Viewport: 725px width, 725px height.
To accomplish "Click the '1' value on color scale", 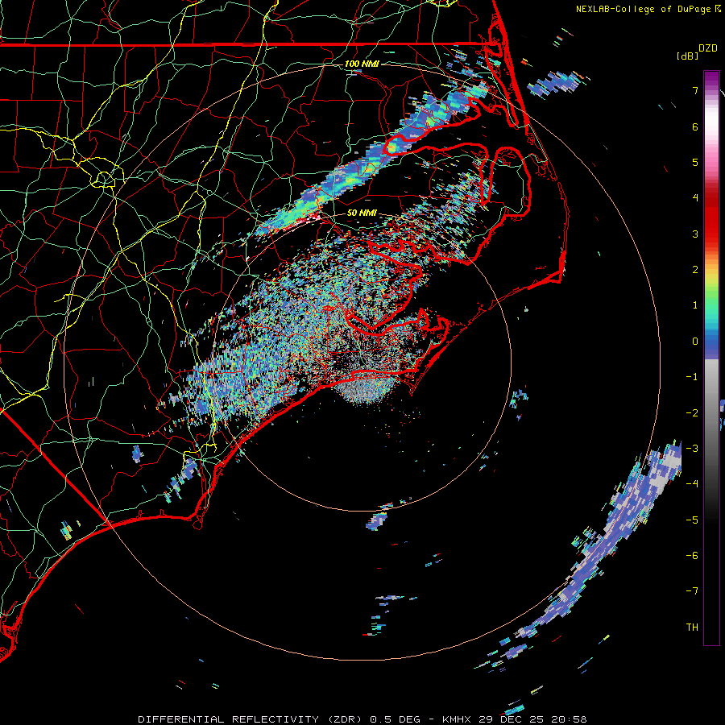I will (695, 305).
